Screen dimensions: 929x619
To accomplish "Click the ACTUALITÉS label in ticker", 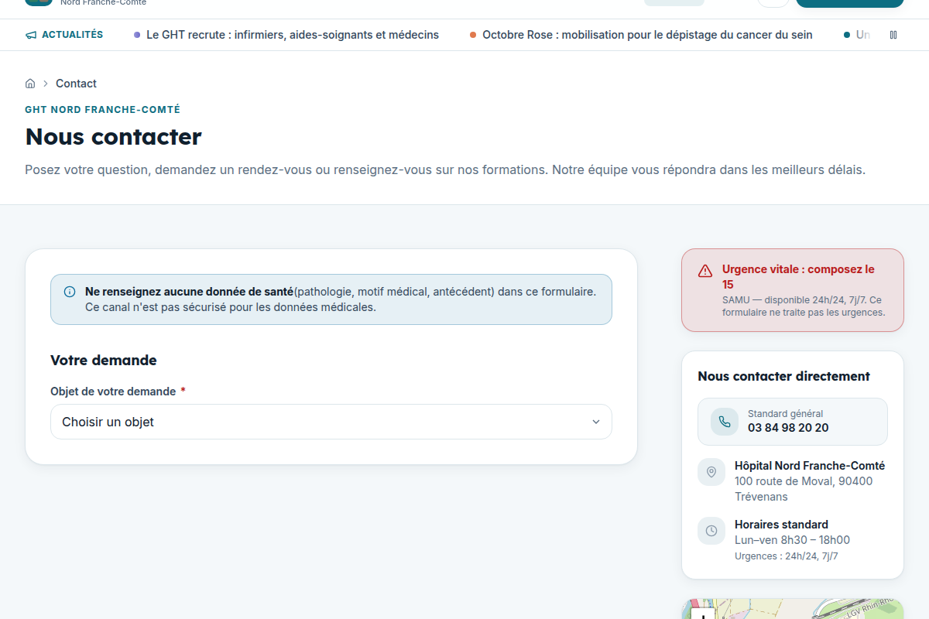I will 72,35.
